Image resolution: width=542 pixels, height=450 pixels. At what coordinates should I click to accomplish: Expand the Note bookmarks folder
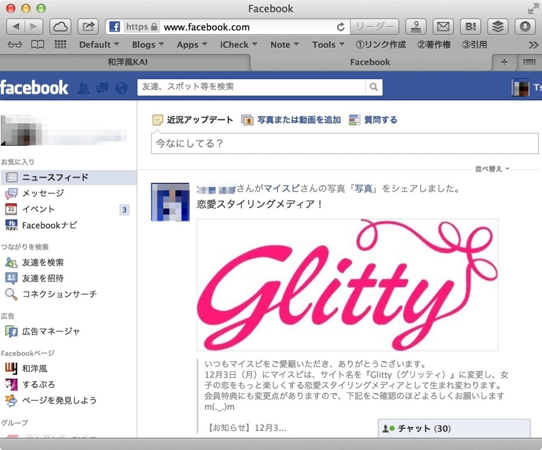pos(285,44)
